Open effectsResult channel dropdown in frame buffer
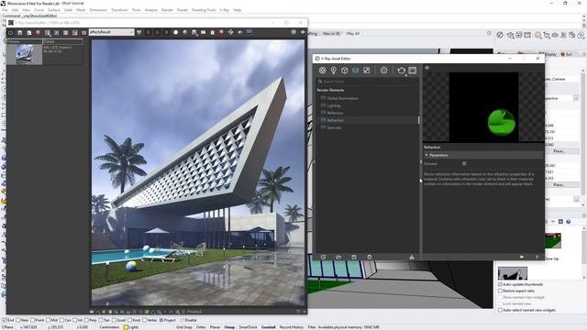This screenshot has height=330, width=587. click(111, 33)
